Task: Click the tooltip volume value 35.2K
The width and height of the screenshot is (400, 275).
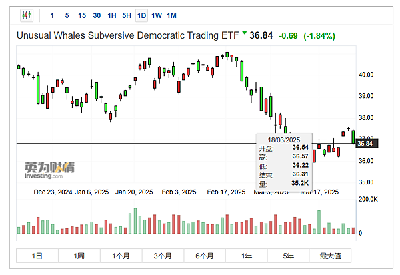Action: click(x=300, y=183)
